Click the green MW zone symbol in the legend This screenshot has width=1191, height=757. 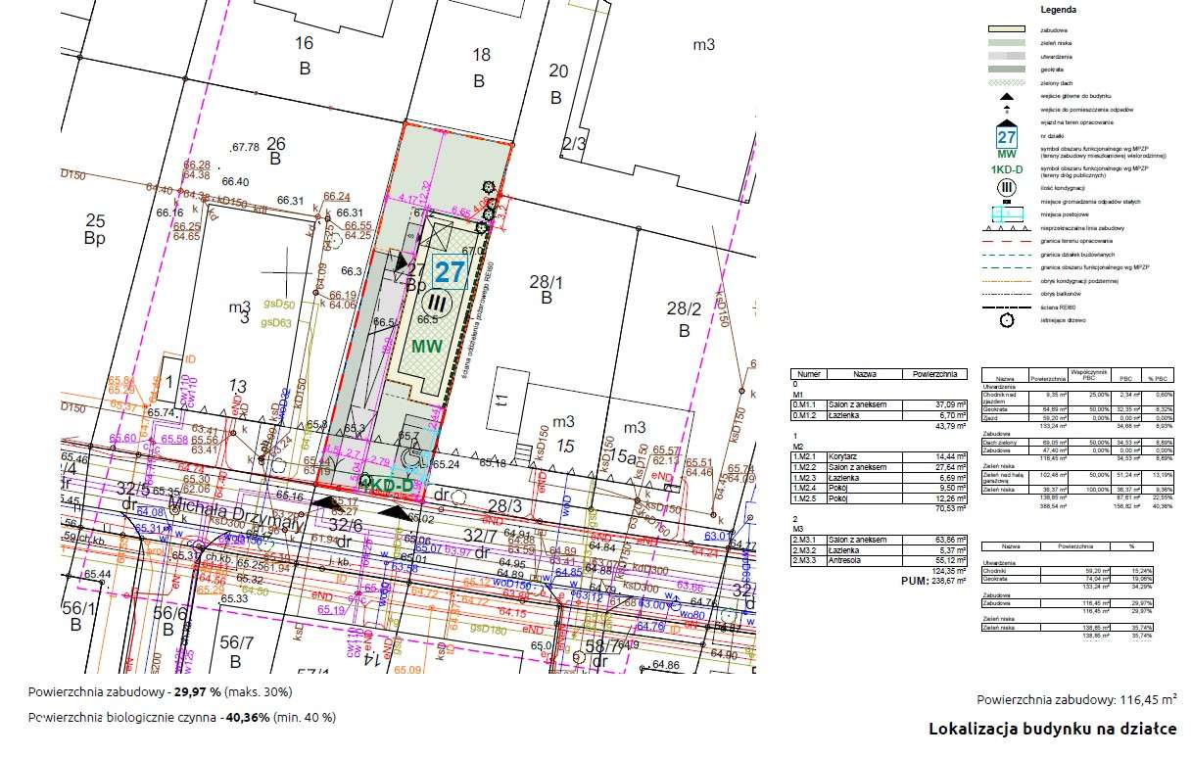[x=1007, y=154]
